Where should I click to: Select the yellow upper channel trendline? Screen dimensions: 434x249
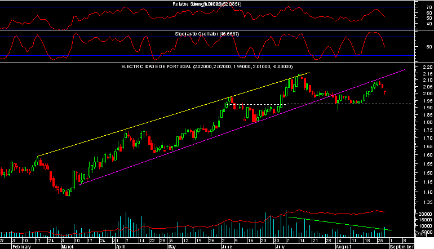[x=174, y=114]
